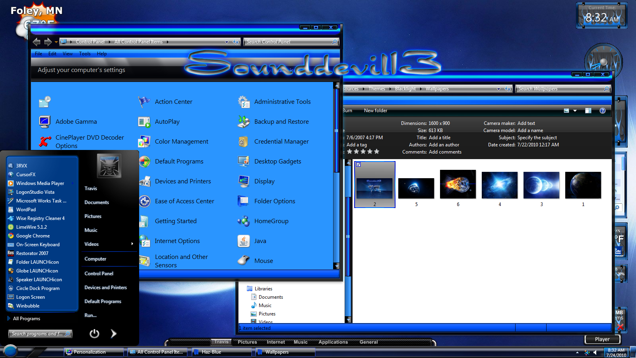Screen dimensions: 636x358
Task: Show hidden tray icons arrow
Action: pos(577,352)
